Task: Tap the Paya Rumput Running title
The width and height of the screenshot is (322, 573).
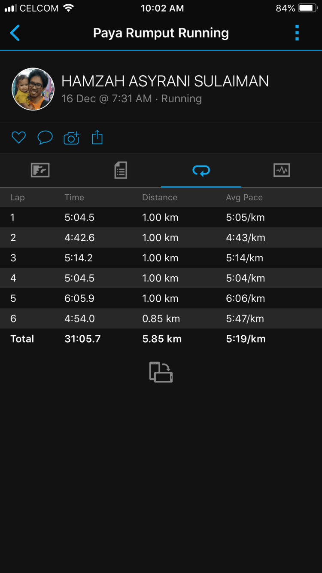Action: 161,33
